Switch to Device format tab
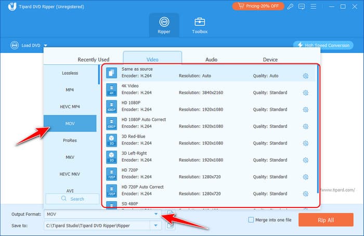 point(270,60)
